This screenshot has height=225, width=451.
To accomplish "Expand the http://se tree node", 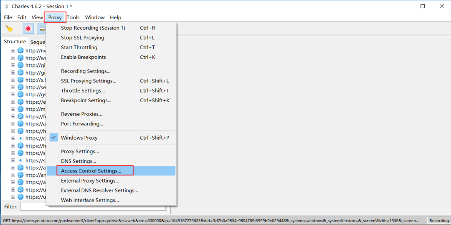I will coord(13,87).
